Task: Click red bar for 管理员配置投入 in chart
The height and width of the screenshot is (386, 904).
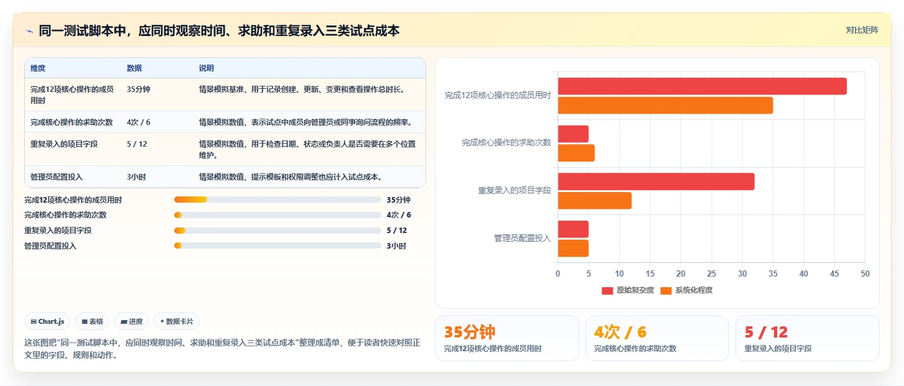Action: tap(573, 229)
